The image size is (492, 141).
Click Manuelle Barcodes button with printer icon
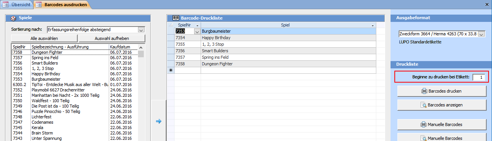(442, 124)
